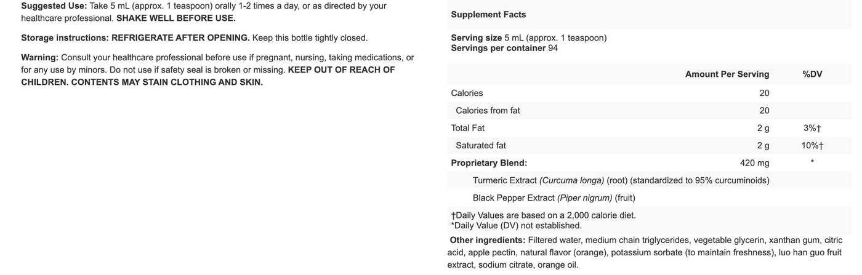Click the Supplement Facts heading

pyautogui.click(x=488, y=15)
